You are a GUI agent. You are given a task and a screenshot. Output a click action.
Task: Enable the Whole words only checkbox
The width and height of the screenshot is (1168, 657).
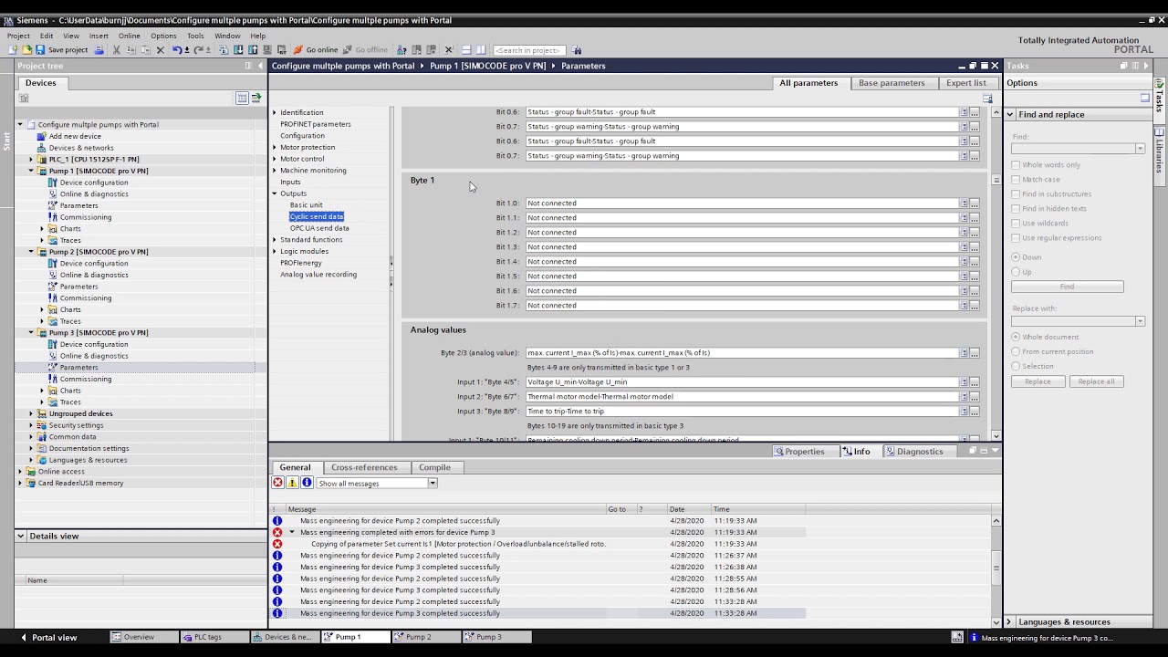[1016, 165]
